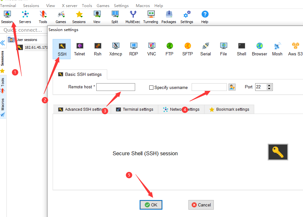The image size is (303, 217).
Task: Open the Sessions menu in menu bar
Action: [31, 5]
